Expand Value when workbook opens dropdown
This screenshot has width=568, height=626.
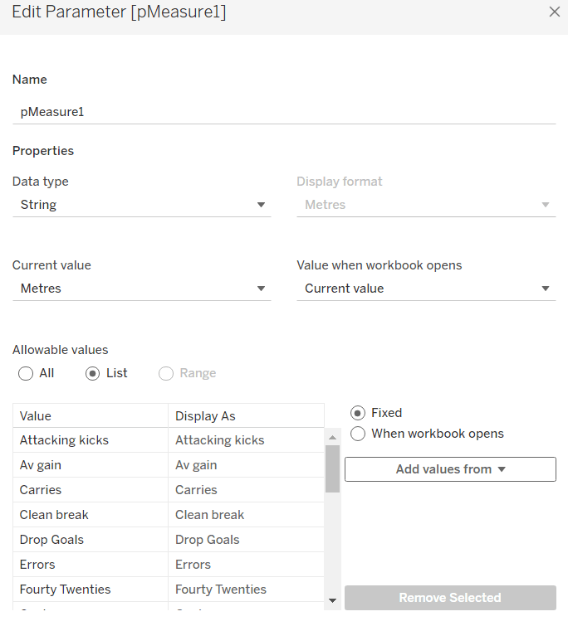coord(426,289)
